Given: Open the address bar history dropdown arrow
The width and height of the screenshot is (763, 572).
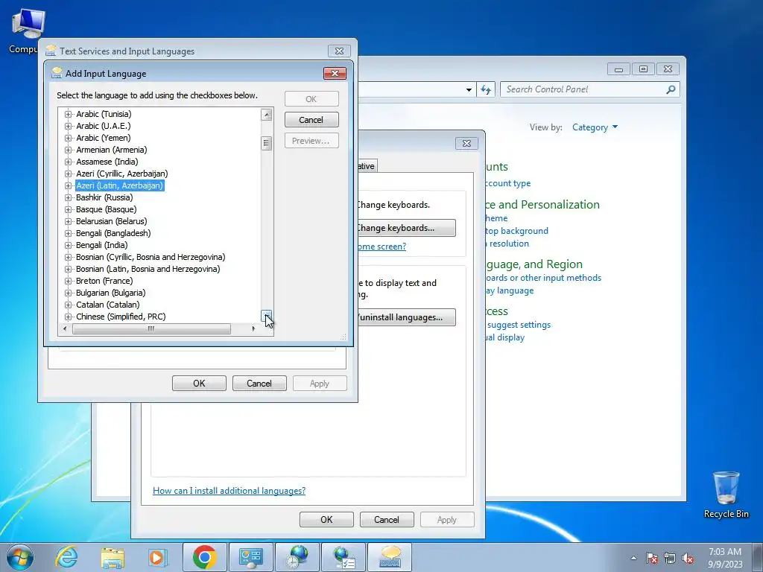Looking at the screenshot, I should [x=469, y=89].
